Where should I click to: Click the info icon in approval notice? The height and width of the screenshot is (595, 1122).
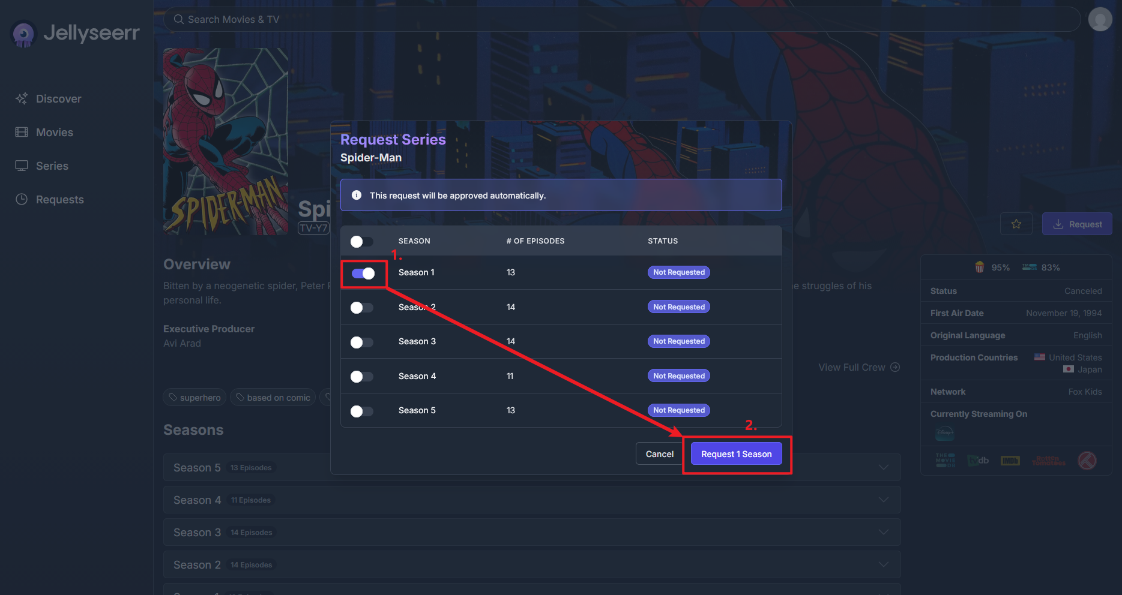coord(357,196)
